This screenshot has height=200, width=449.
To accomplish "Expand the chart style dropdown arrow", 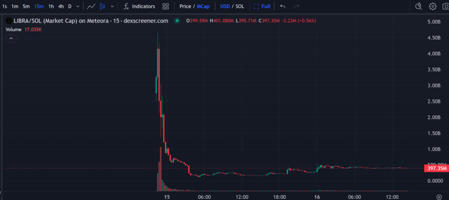I will pos(113,7).
